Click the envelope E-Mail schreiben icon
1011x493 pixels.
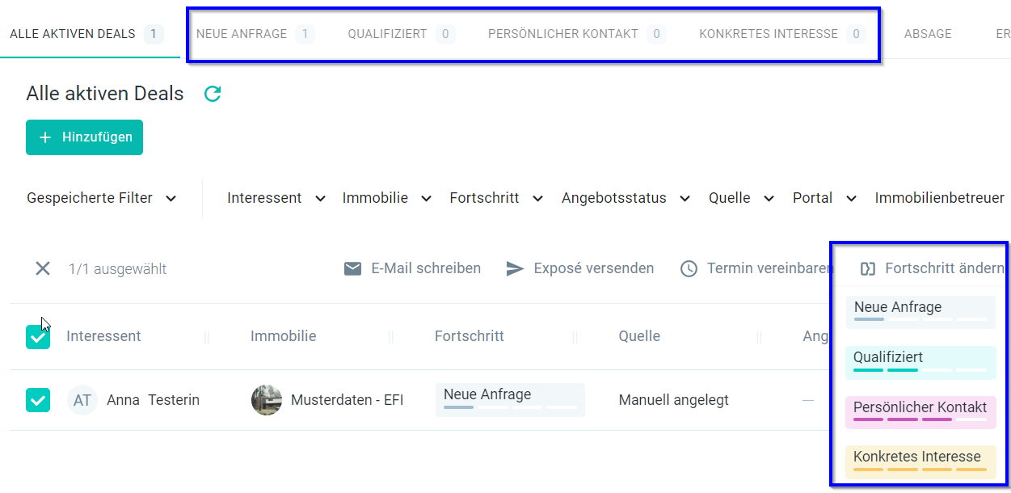pos(352,268)
